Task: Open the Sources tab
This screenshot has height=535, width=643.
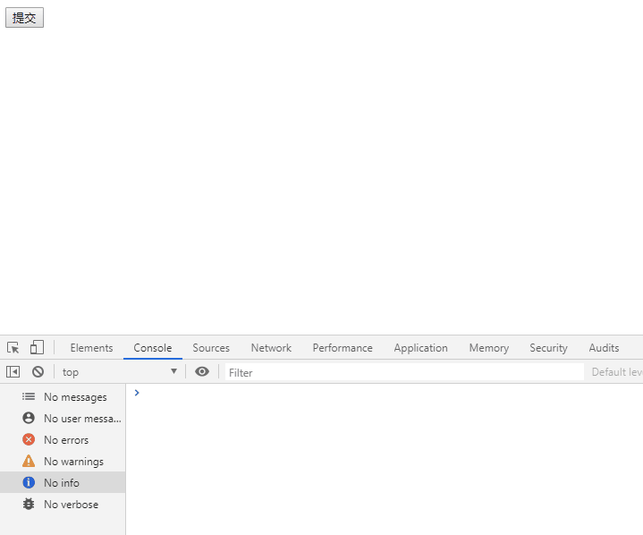Action: 211,348
